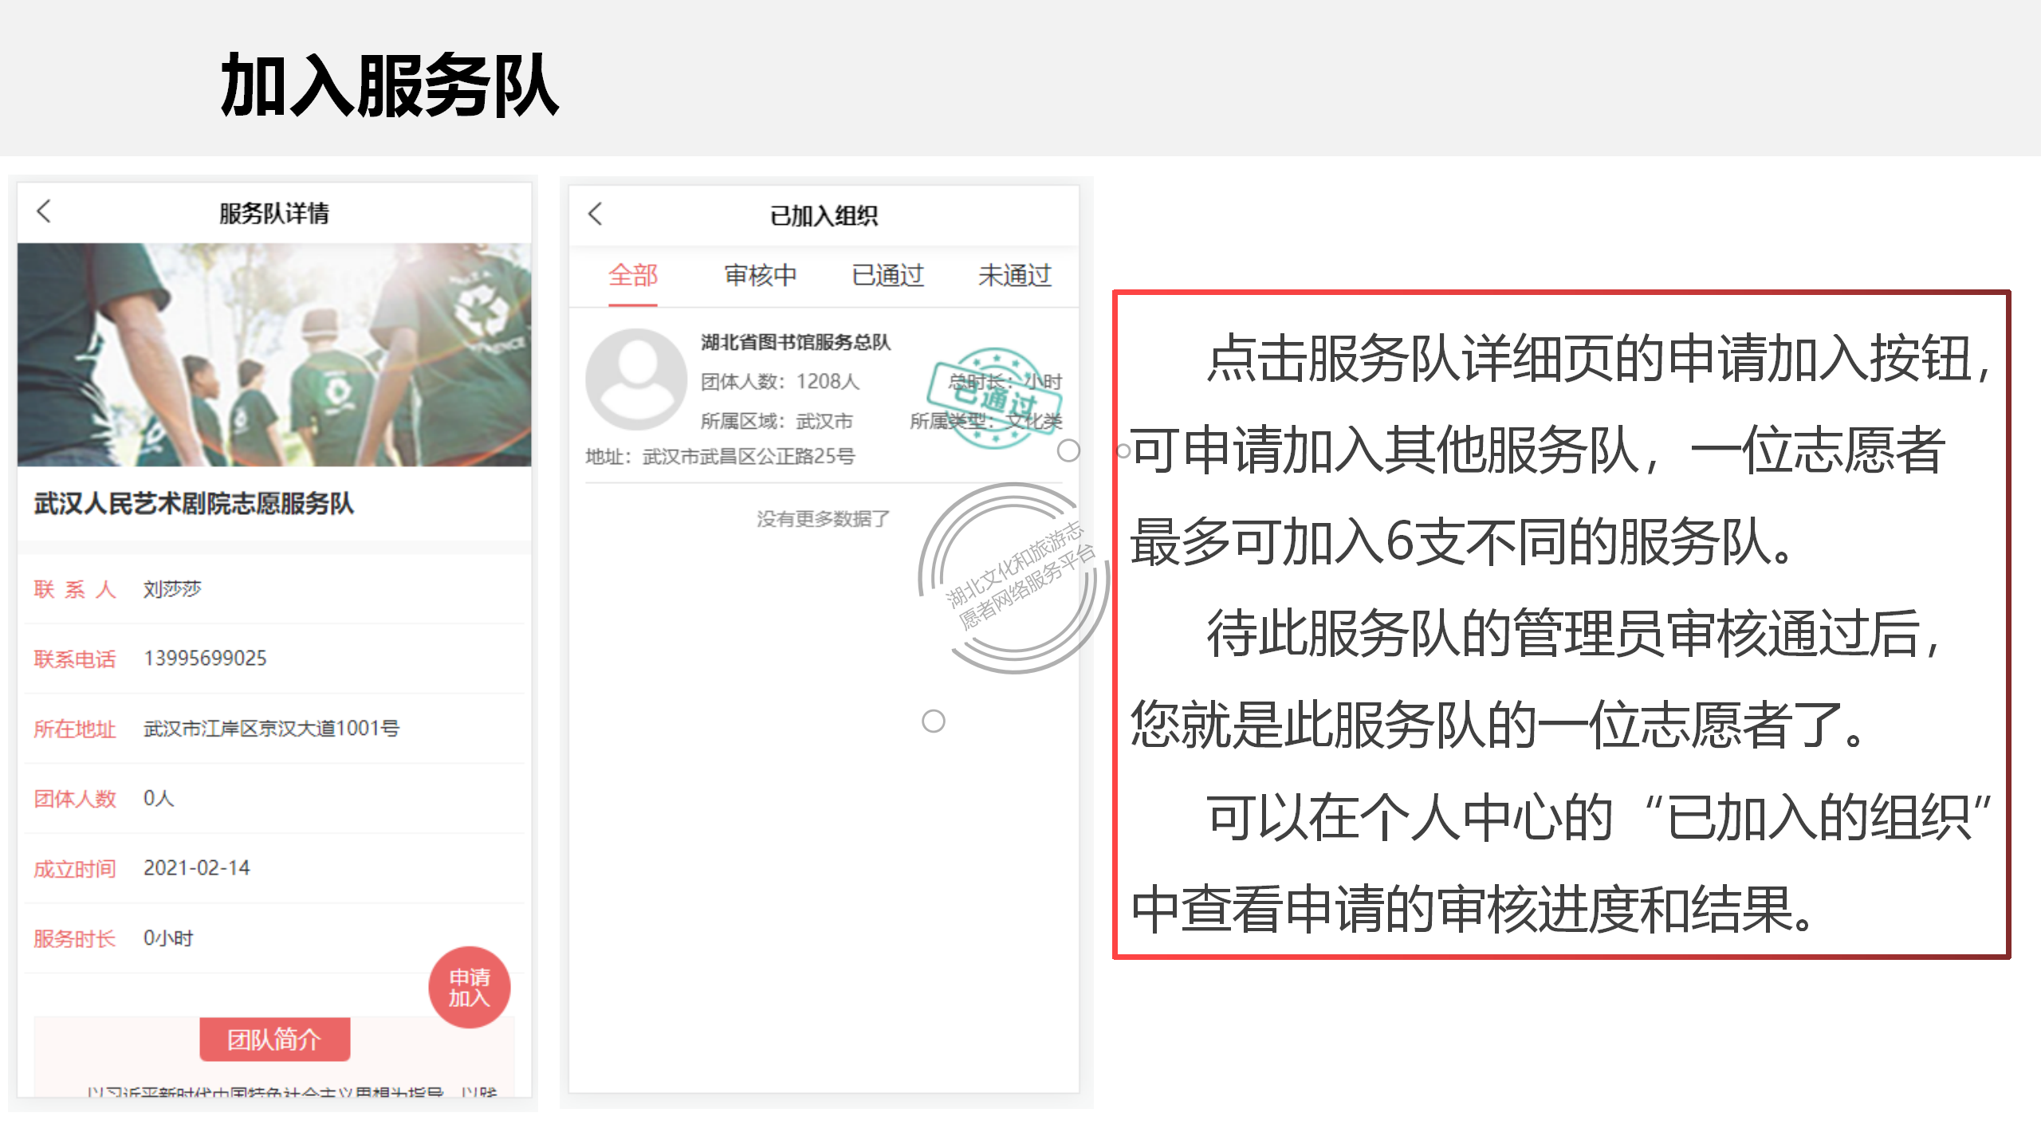Click the contact name 刘莎莎
The height and width of the screenshot is (1148, 2041).
(172, 589)
